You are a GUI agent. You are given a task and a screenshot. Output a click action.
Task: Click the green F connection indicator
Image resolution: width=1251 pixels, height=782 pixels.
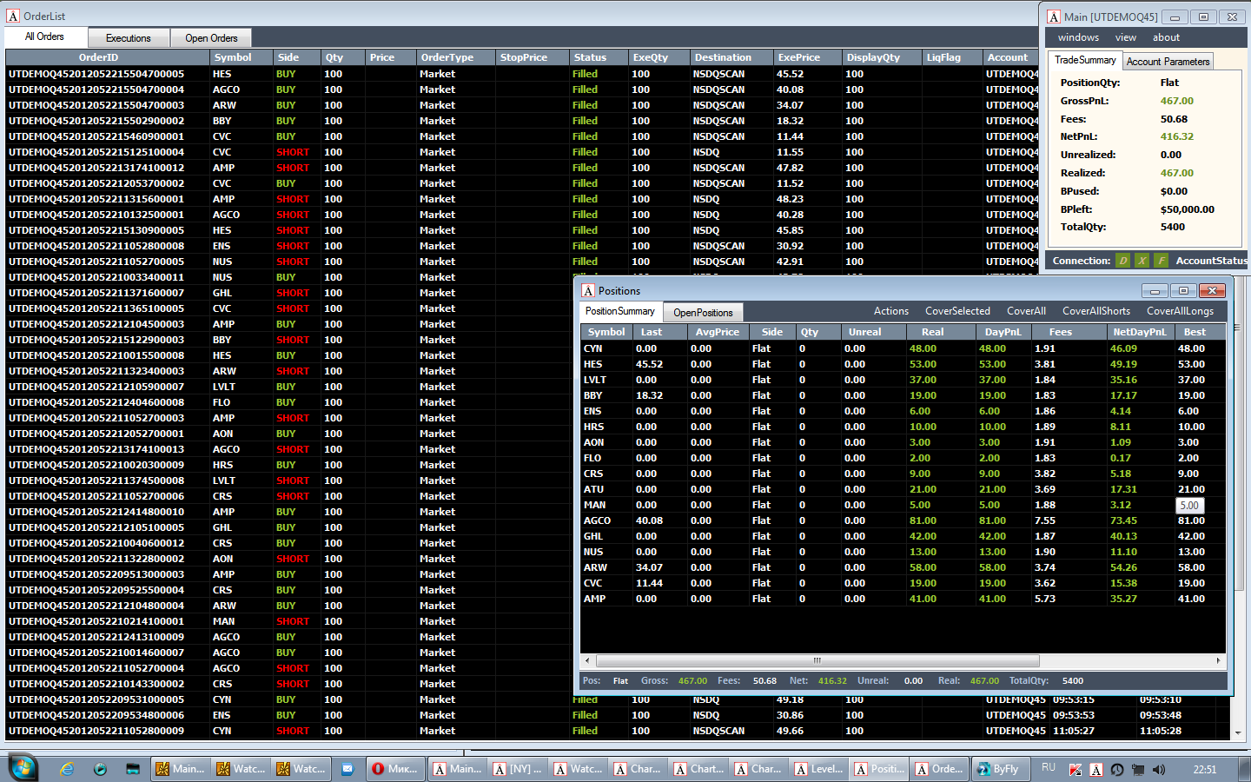[x=1161, y=261]
